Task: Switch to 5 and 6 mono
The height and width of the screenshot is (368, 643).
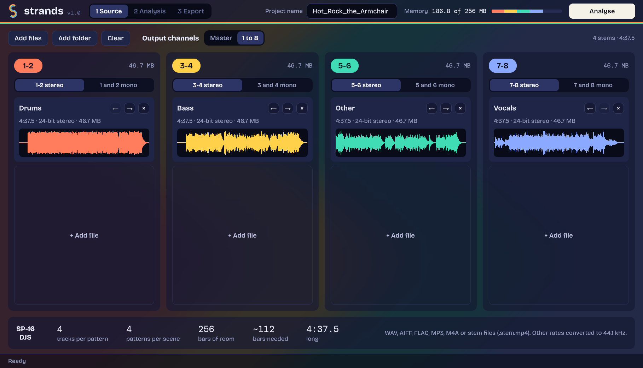Action: (x=435, y=85)
